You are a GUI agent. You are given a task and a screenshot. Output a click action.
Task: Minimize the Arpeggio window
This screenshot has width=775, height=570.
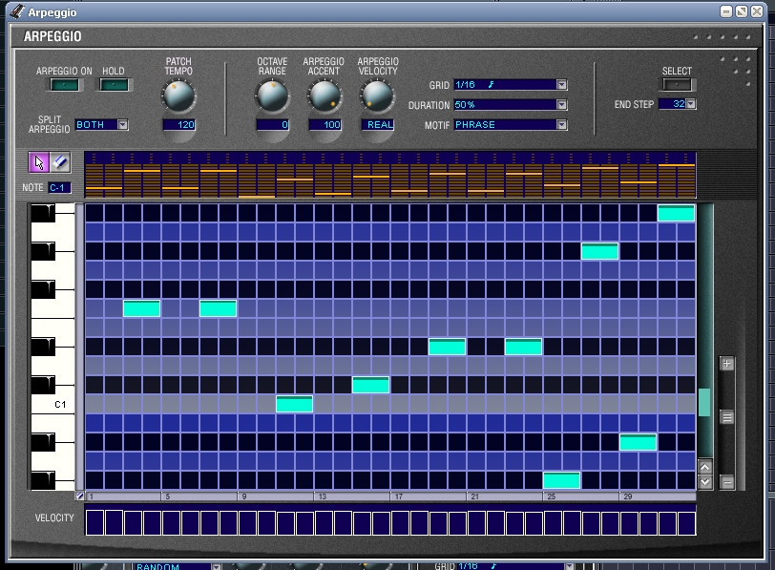click(726, 11)
